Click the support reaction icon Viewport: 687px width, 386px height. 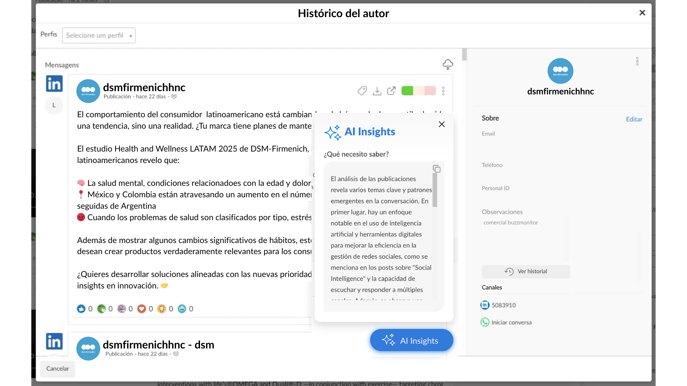[122, 308]
